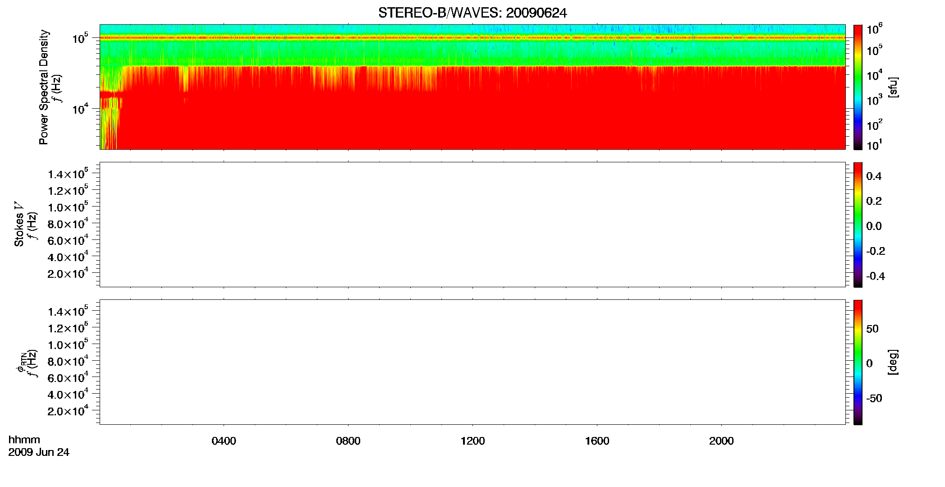Click the 2000 time axis label
945x487 pixels.
pos(721,441)
